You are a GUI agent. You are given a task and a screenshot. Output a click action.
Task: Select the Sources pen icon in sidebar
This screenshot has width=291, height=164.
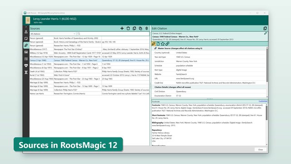point(26,45)
